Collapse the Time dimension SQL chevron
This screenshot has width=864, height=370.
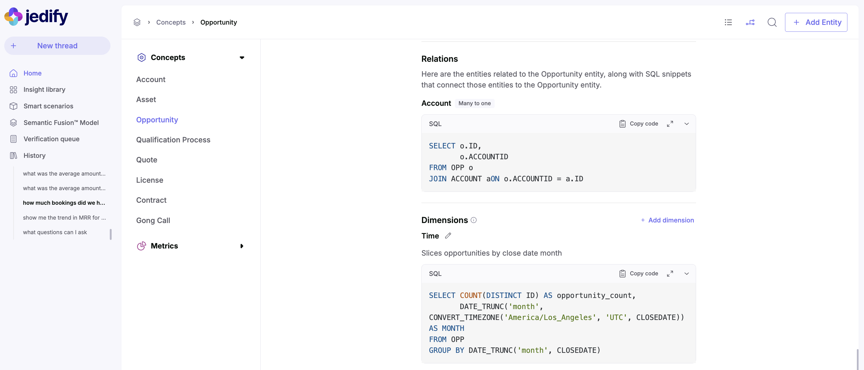(x=687, y=273)
